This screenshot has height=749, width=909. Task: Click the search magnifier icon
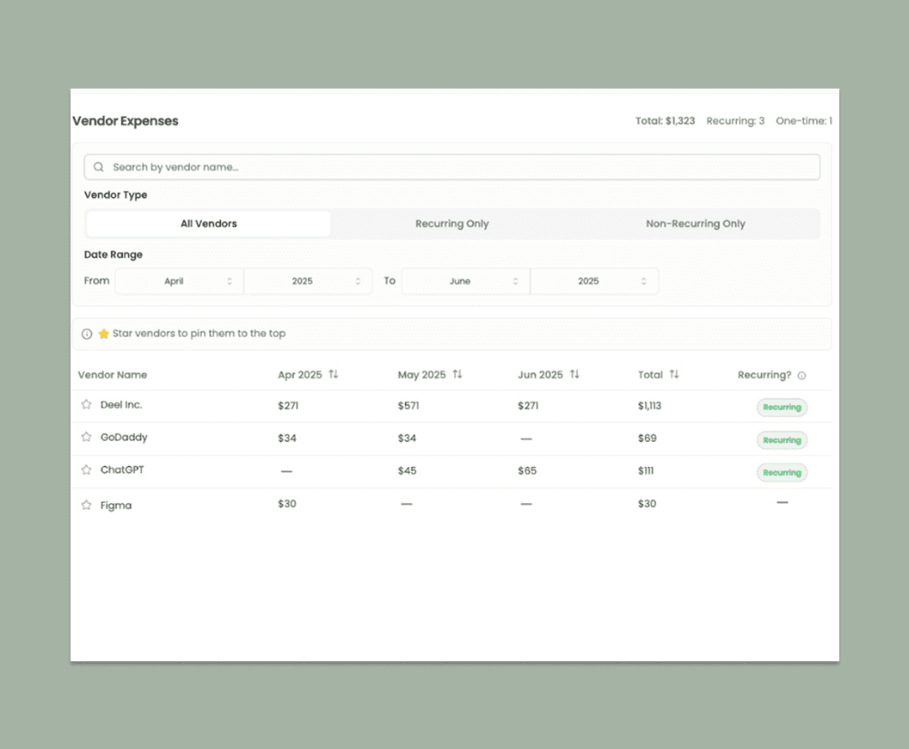(x=98, y=166)
